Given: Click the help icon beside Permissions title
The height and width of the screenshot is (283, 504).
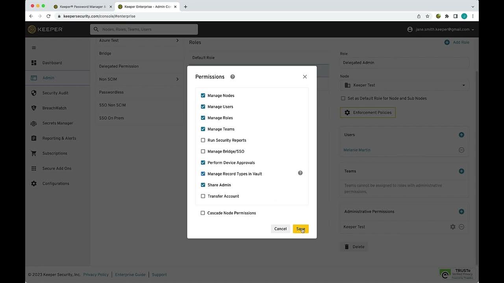Looking at the screenshot, I should point(232,77).
